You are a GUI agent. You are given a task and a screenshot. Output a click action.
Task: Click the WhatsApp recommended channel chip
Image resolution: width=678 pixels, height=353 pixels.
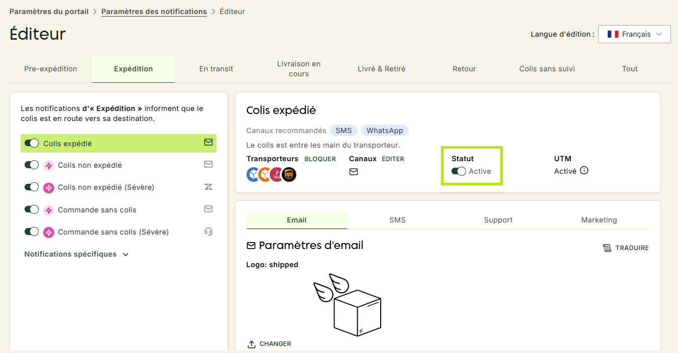click(385, 131)
